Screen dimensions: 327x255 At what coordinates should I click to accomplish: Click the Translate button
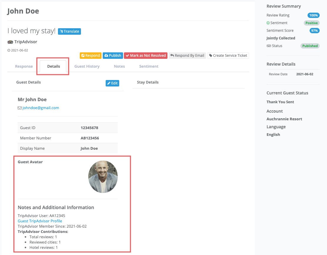(69, 31)
